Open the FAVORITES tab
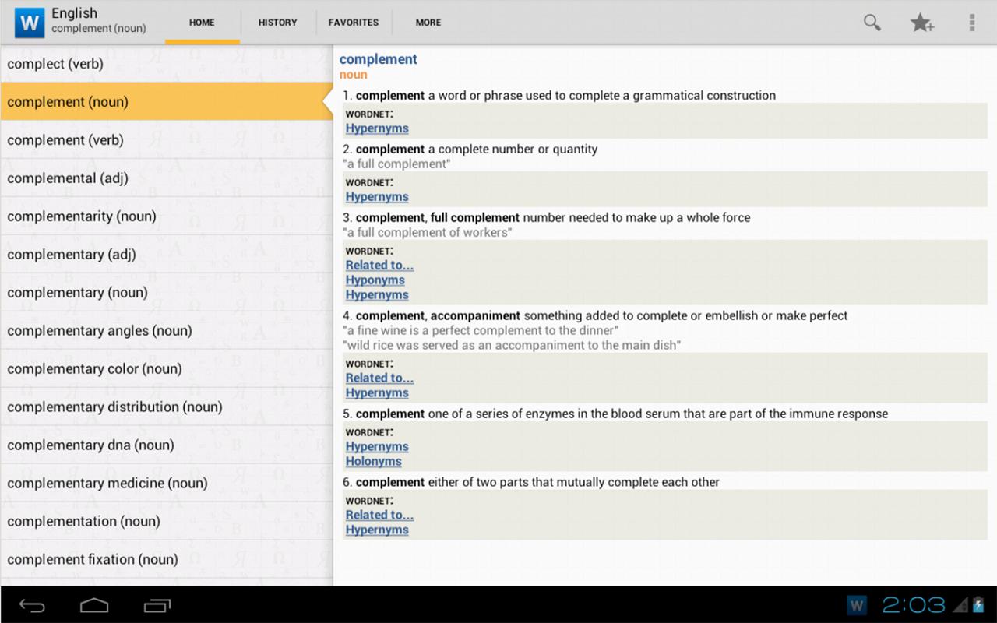Image resolution: width=997 pixels, height=623 pixels. point(354,23)
